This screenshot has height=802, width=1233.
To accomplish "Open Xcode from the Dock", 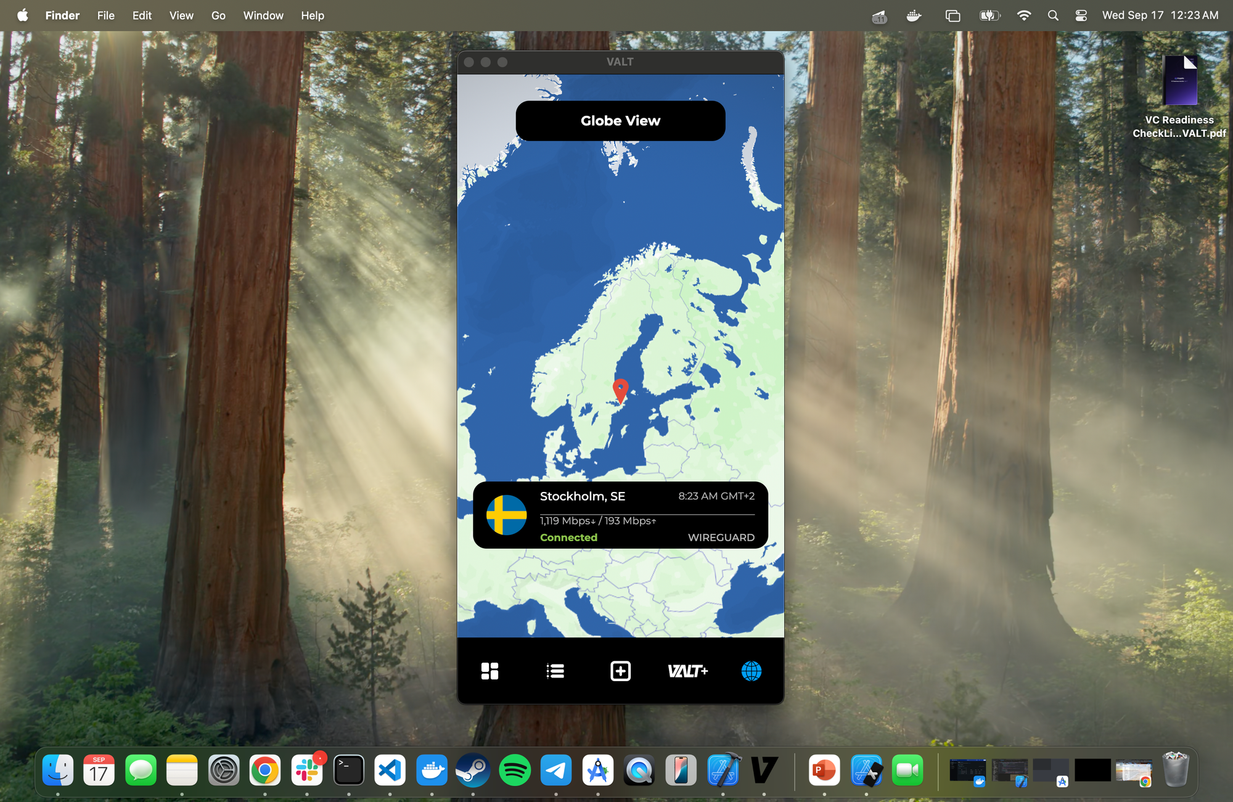I will click(x=723, y=770).
